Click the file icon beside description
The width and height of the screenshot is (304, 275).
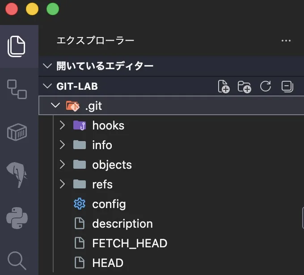pos(80,223)
